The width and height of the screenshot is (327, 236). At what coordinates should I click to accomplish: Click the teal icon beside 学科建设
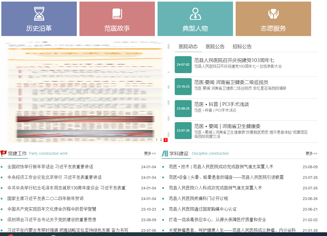pos(165,153)
